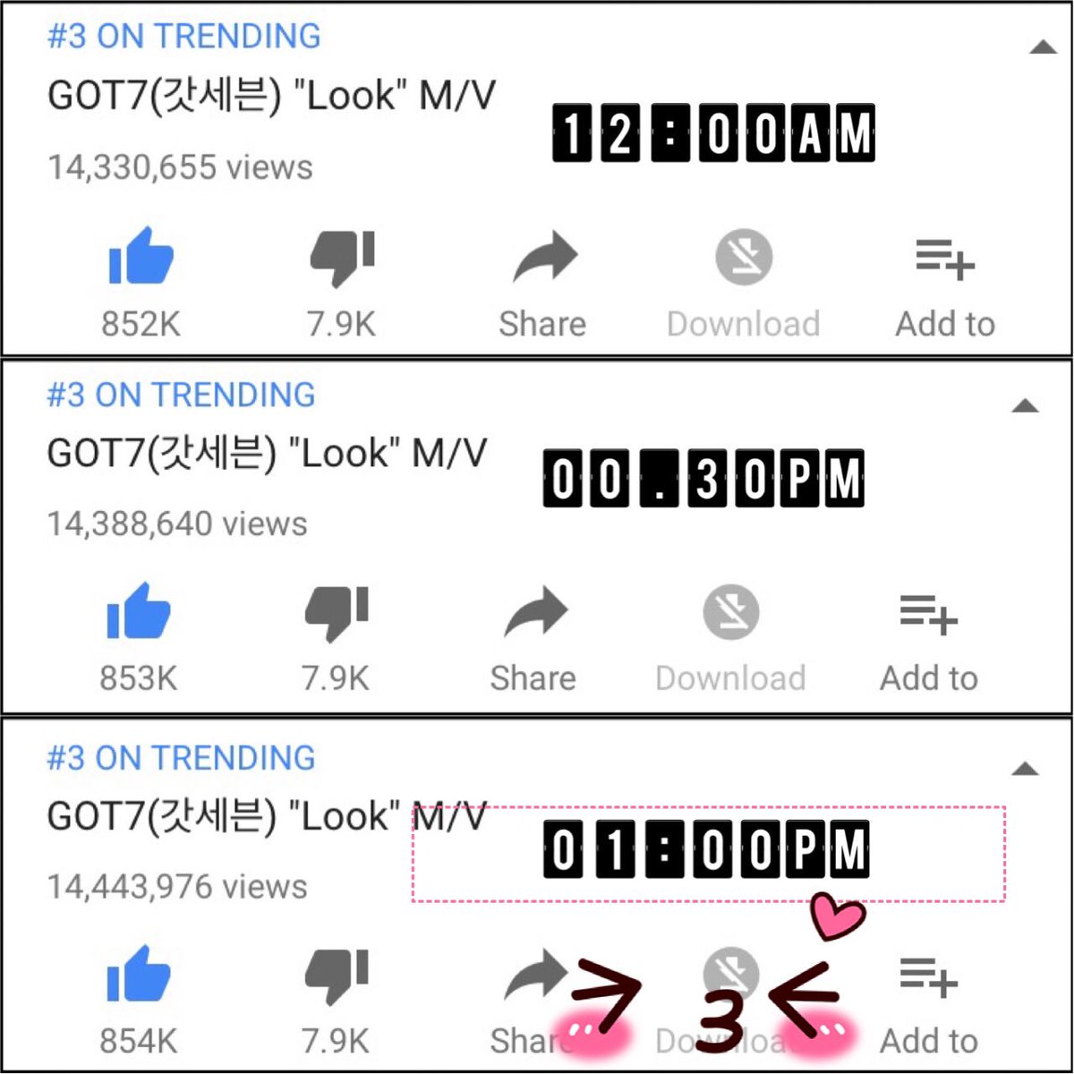Screen dimensions: 1074x1074
Task: Open Share in the 12:00AM panel
Action: tap(545, 257)
